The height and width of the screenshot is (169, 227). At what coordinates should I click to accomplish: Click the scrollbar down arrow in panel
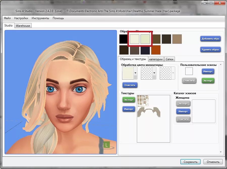(221, 152)
